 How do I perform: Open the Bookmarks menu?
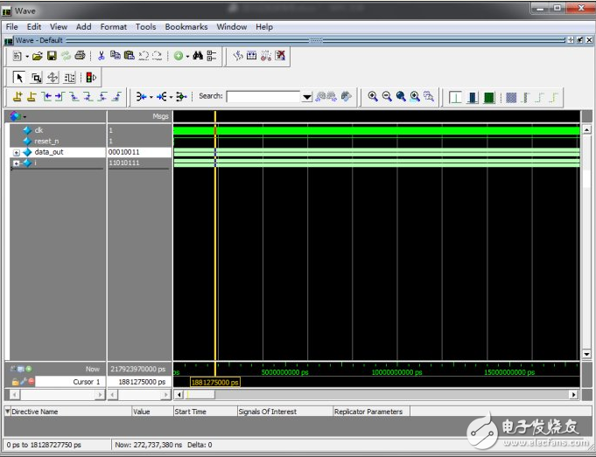tap(186, 27)
